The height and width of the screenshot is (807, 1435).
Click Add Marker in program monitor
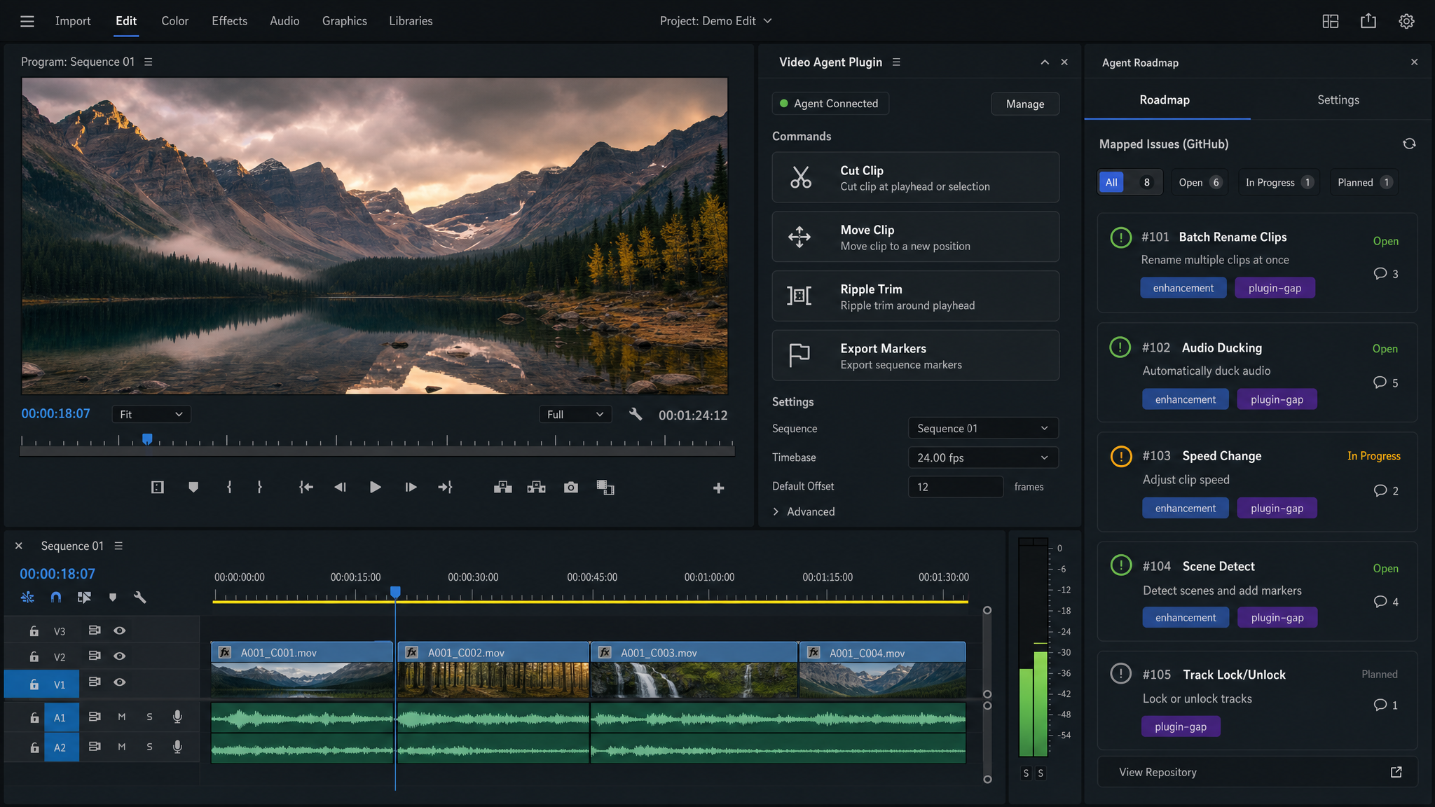pyautogui.click(x=193, y=487)
